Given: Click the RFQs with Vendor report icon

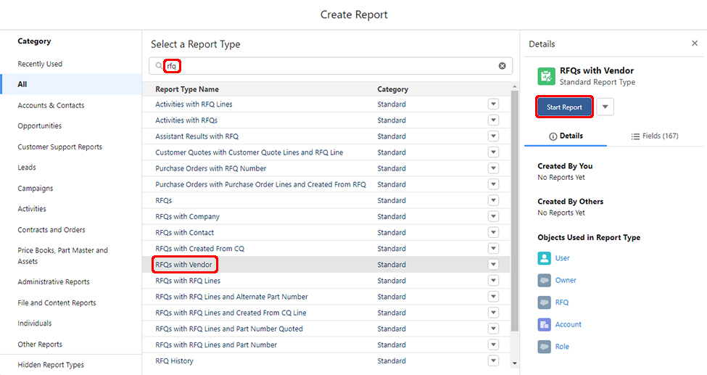Looking at the screenshot, I should coord(546,76).
